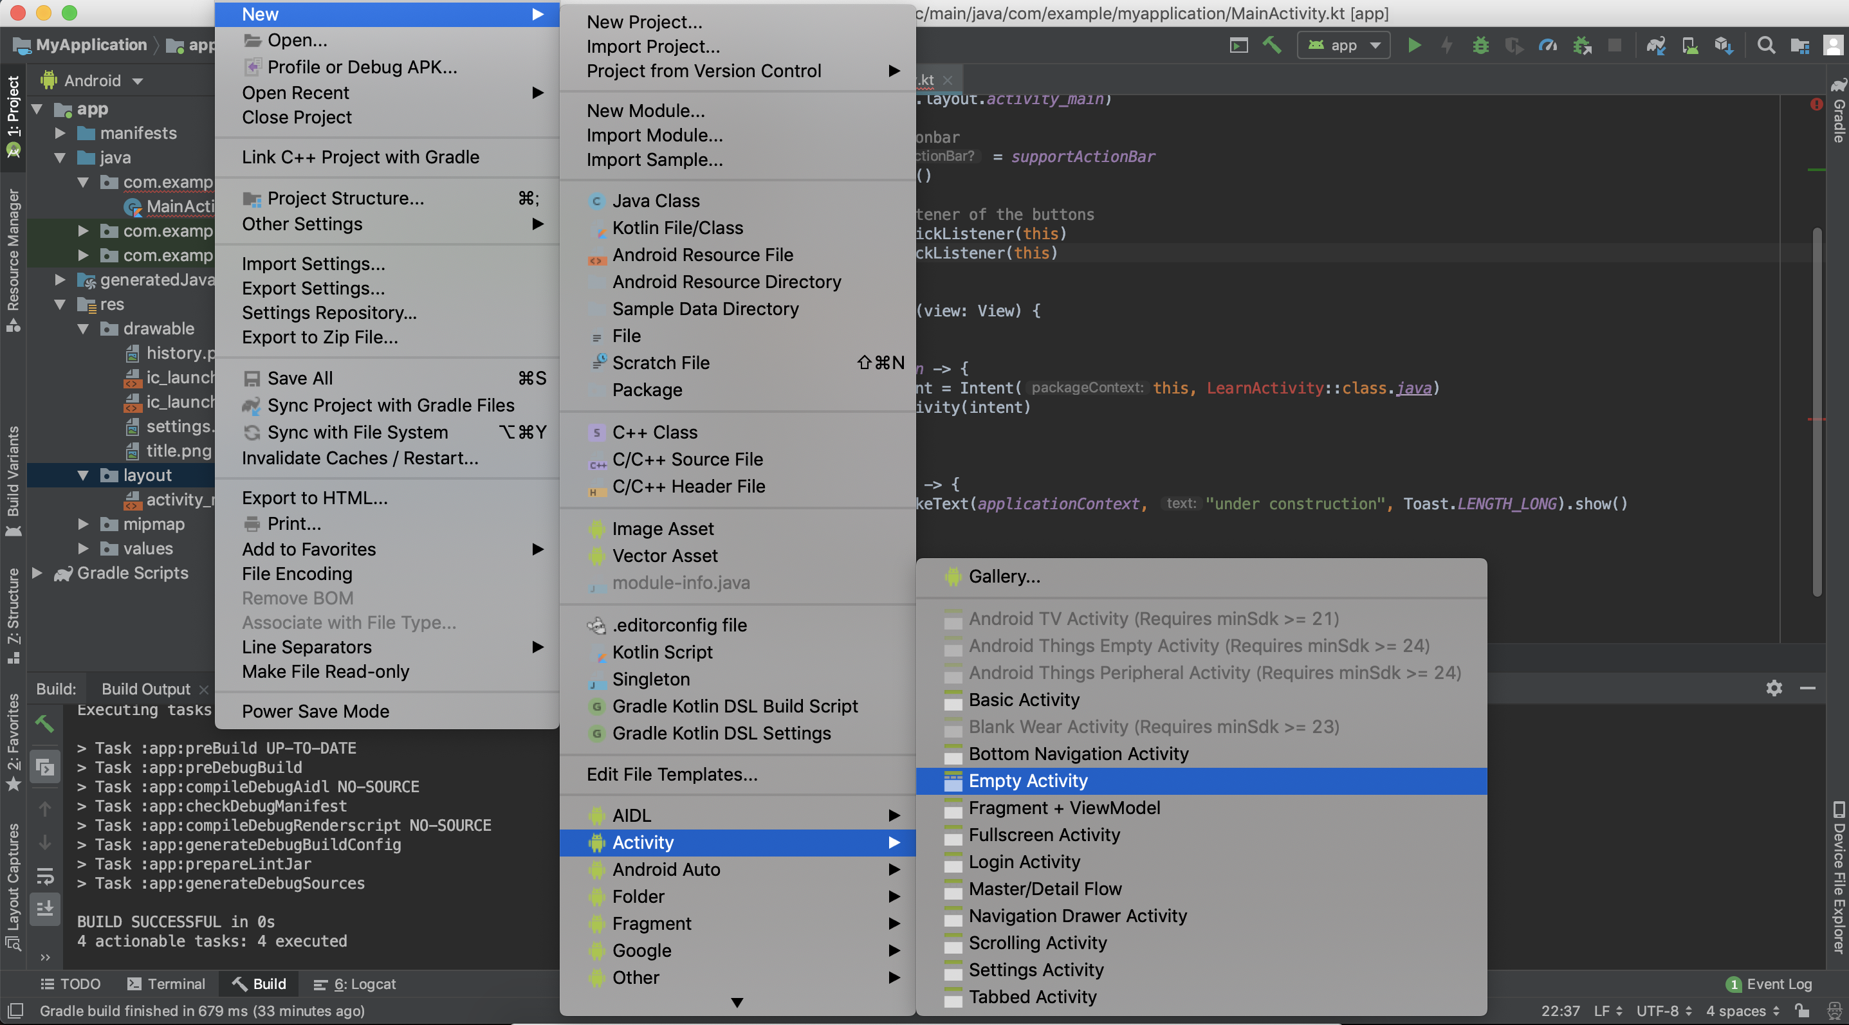This screenshot has width=1849, height=1025.
Task: Select Kotlin File/Class menu item
Action: 737,228
